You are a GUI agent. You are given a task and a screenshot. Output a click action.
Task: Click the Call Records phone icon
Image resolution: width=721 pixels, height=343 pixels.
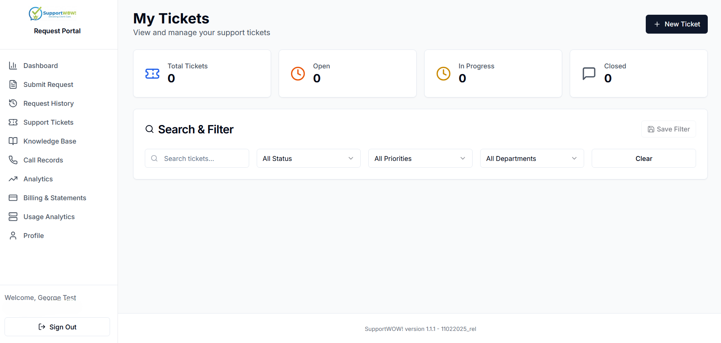13,160
